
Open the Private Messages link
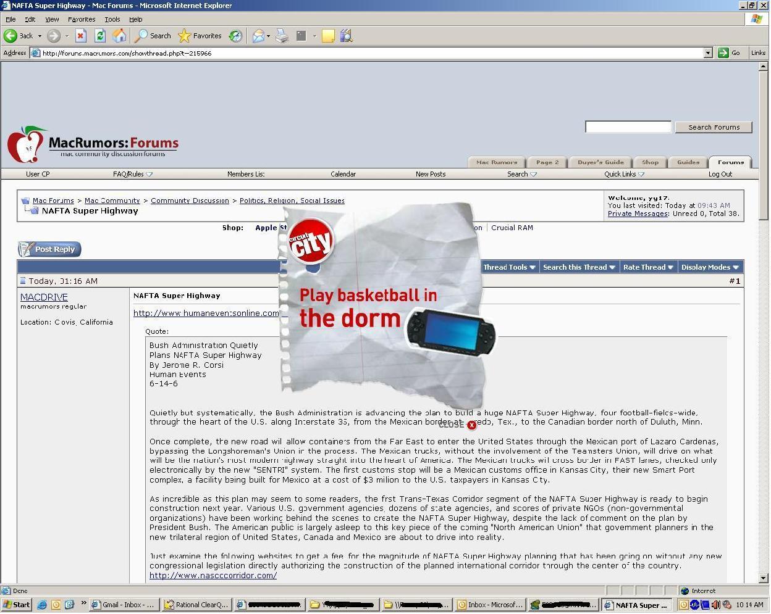(638, 214)
